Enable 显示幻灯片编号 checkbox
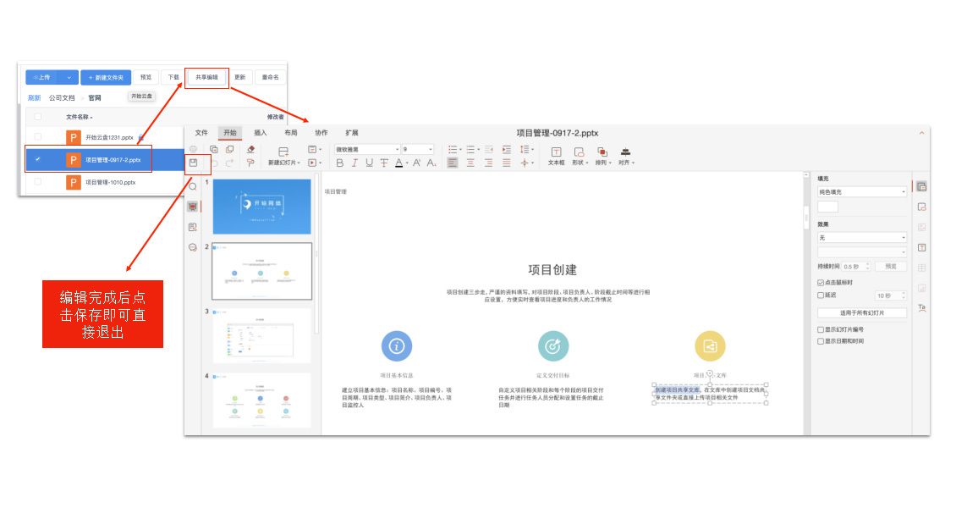This screenshot has width=956, height=508. point(820,329)
